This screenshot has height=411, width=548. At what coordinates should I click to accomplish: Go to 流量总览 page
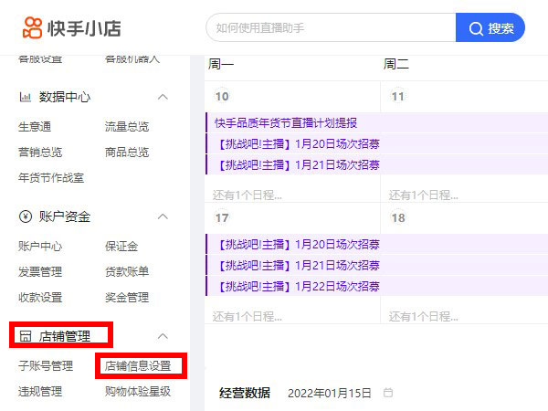(x=127, y=127)
